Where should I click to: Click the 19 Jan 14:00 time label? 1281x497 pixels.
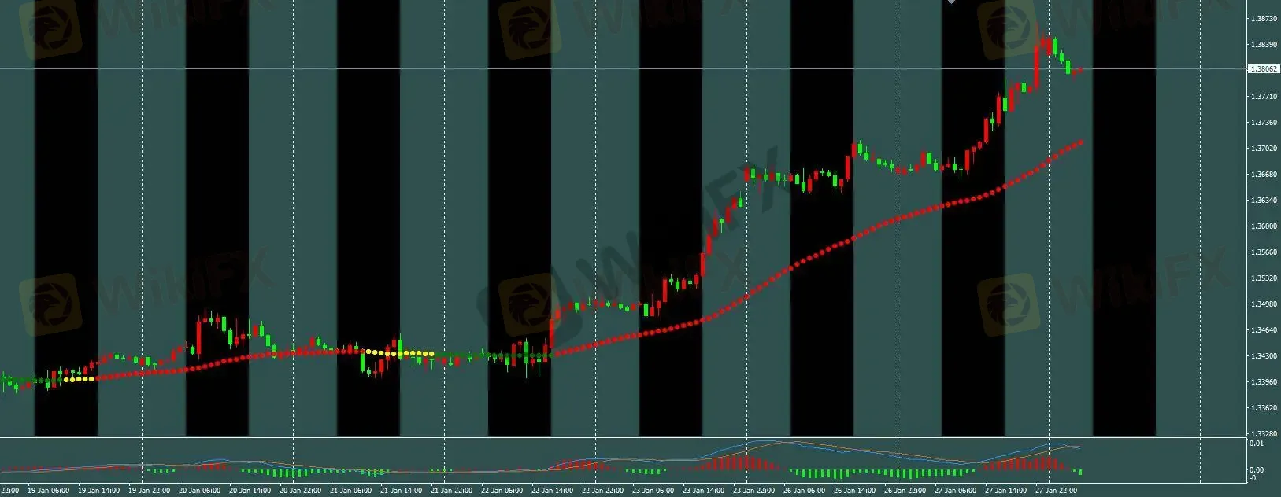pos(98,491)
